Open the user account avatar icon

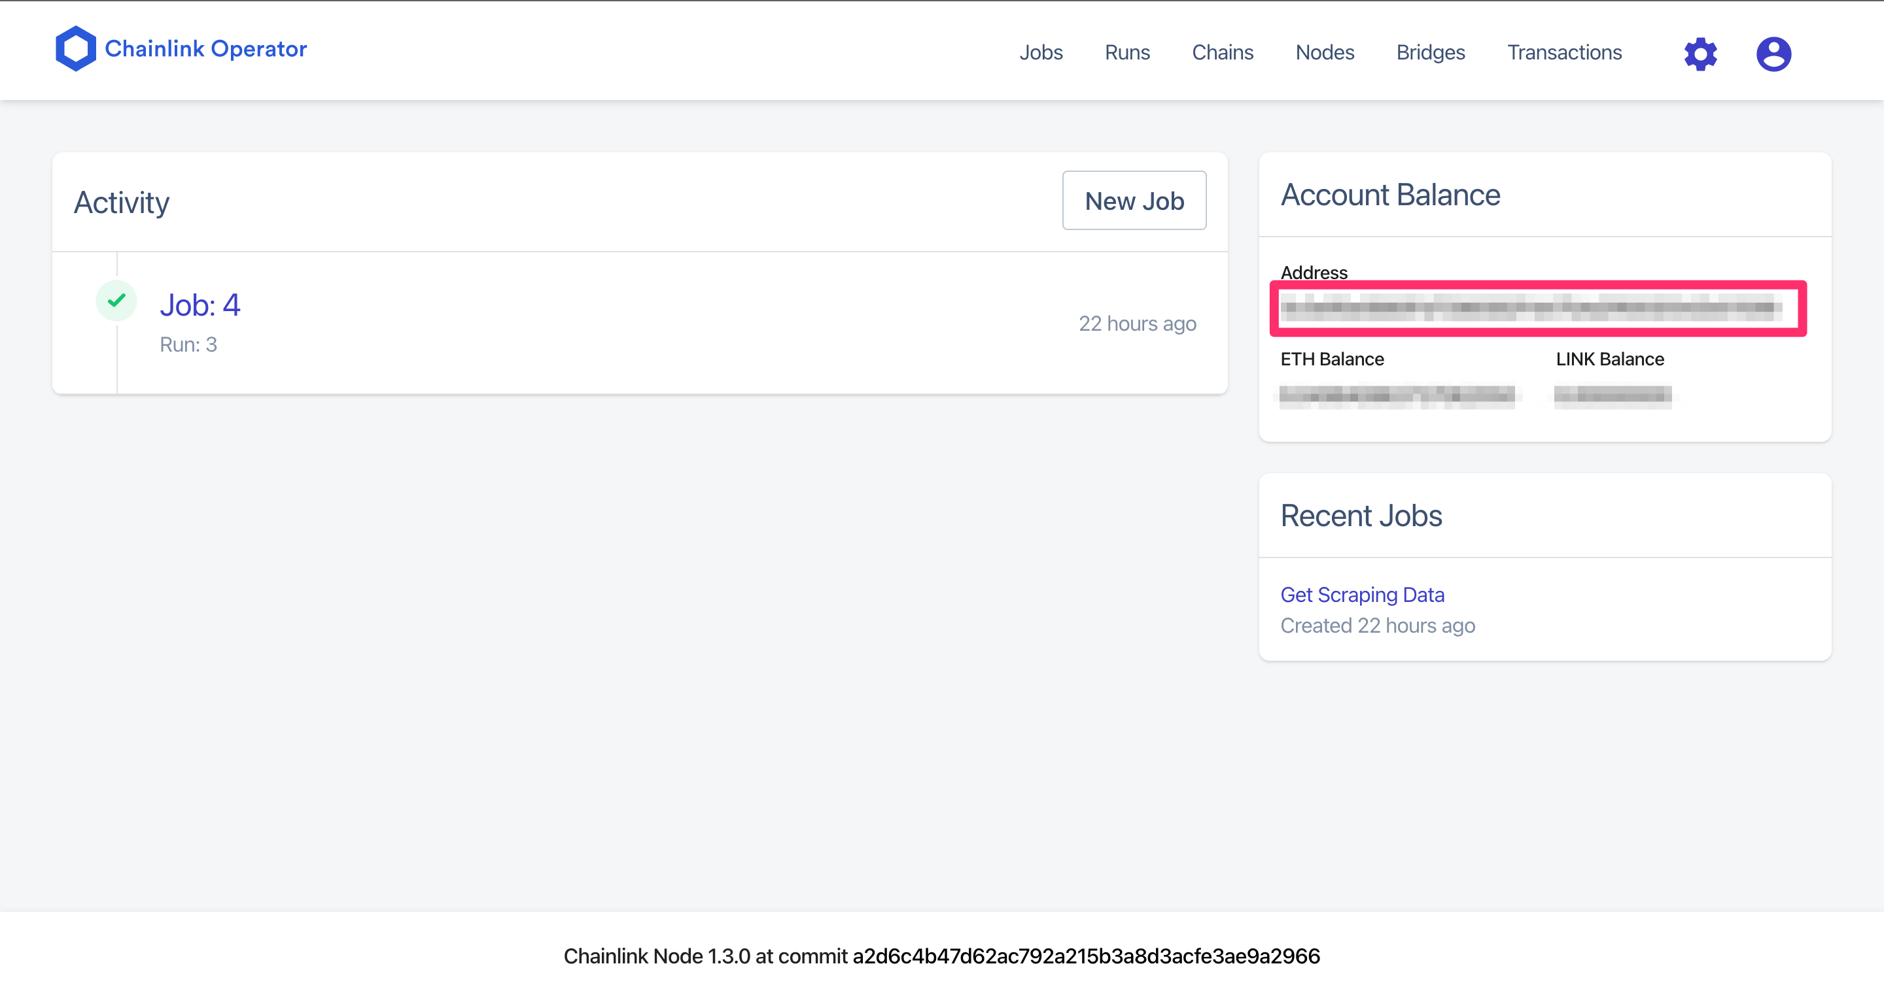1773,54
